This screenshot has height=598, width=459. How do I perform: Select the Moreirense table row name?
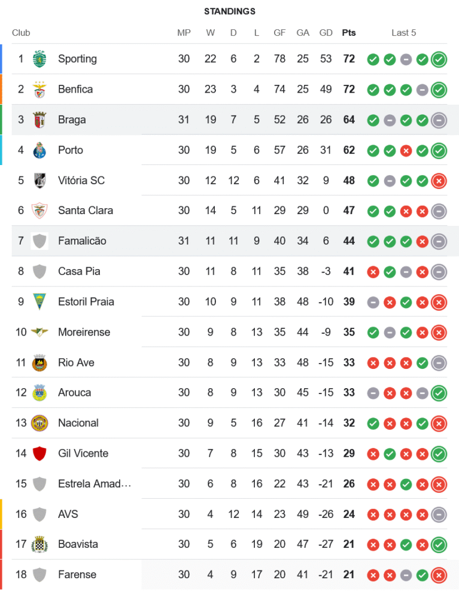click(84, 332)
